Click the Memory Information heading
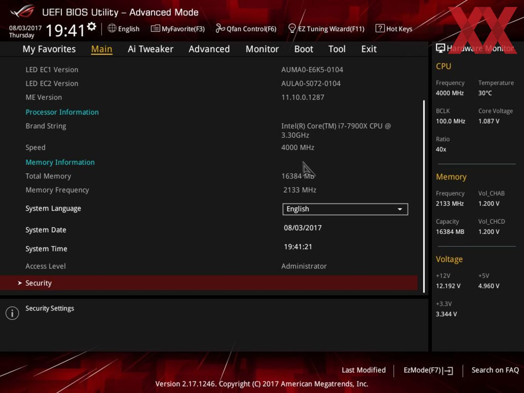The image size is (524, 393). pyautogui.click(x=60, y=162)
